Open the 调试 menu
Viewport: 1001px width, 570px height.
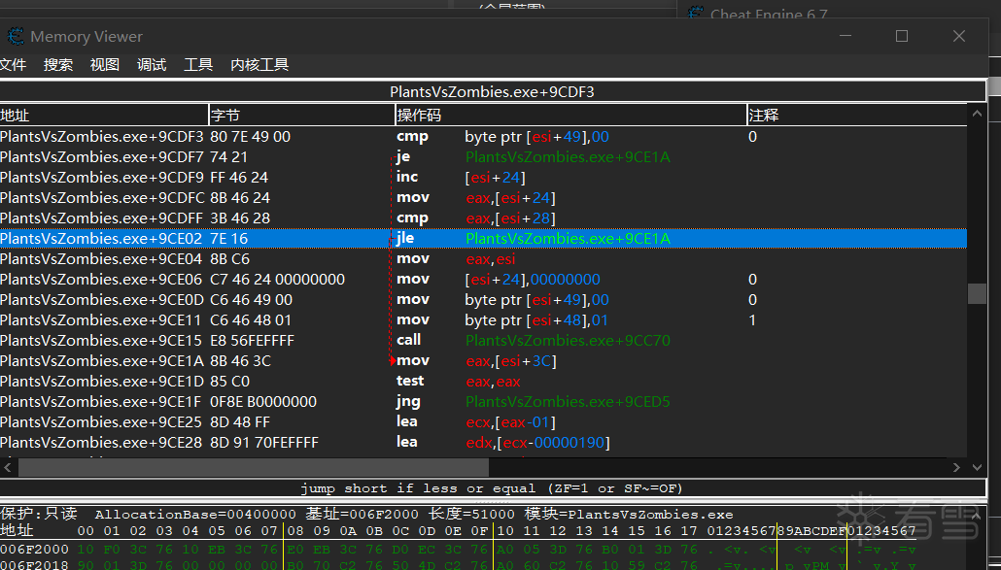(x=152, y=64)
